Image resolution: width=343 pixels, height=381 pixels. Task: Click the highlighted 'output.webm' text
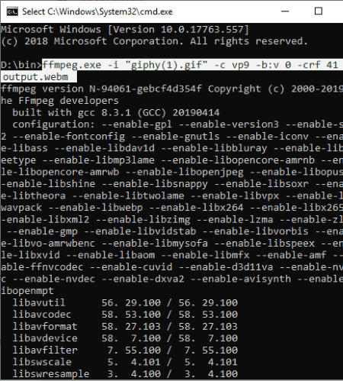pyautogui.click(x=36, y=77)
